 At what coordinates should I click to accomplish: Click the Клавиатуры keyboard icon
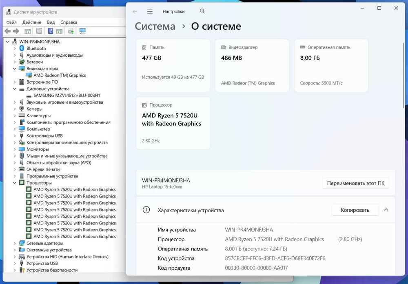22,115
